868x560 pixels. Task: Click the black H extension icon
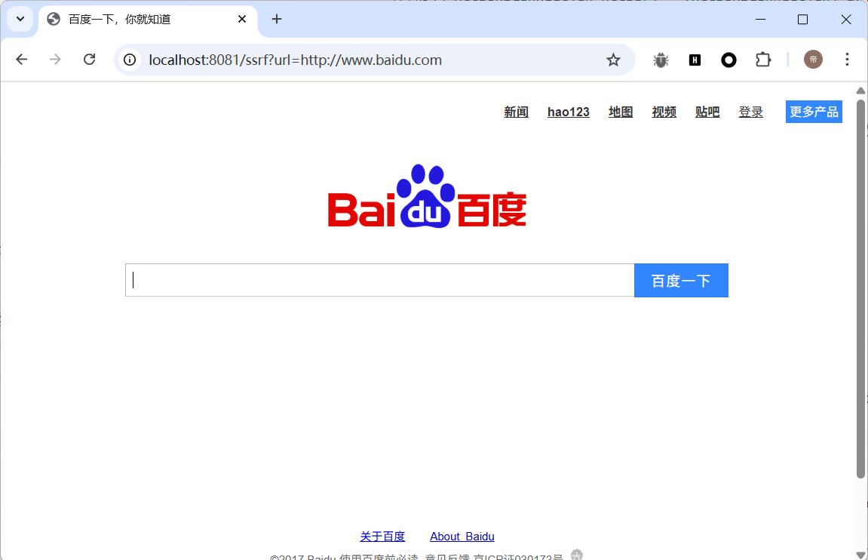coord(695,60)
